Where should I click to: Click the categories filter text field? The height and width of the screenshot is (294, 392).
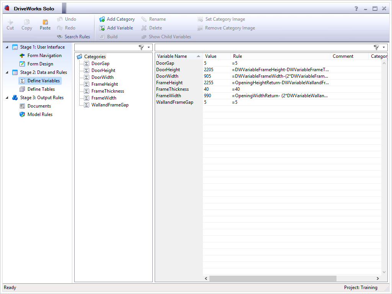click(x=106, y=47)
